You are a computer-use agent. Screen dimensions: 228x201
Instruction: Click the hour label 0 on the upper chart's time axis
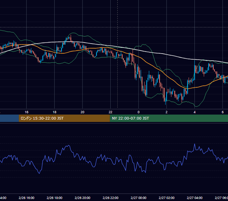click(x=138, y=112)
